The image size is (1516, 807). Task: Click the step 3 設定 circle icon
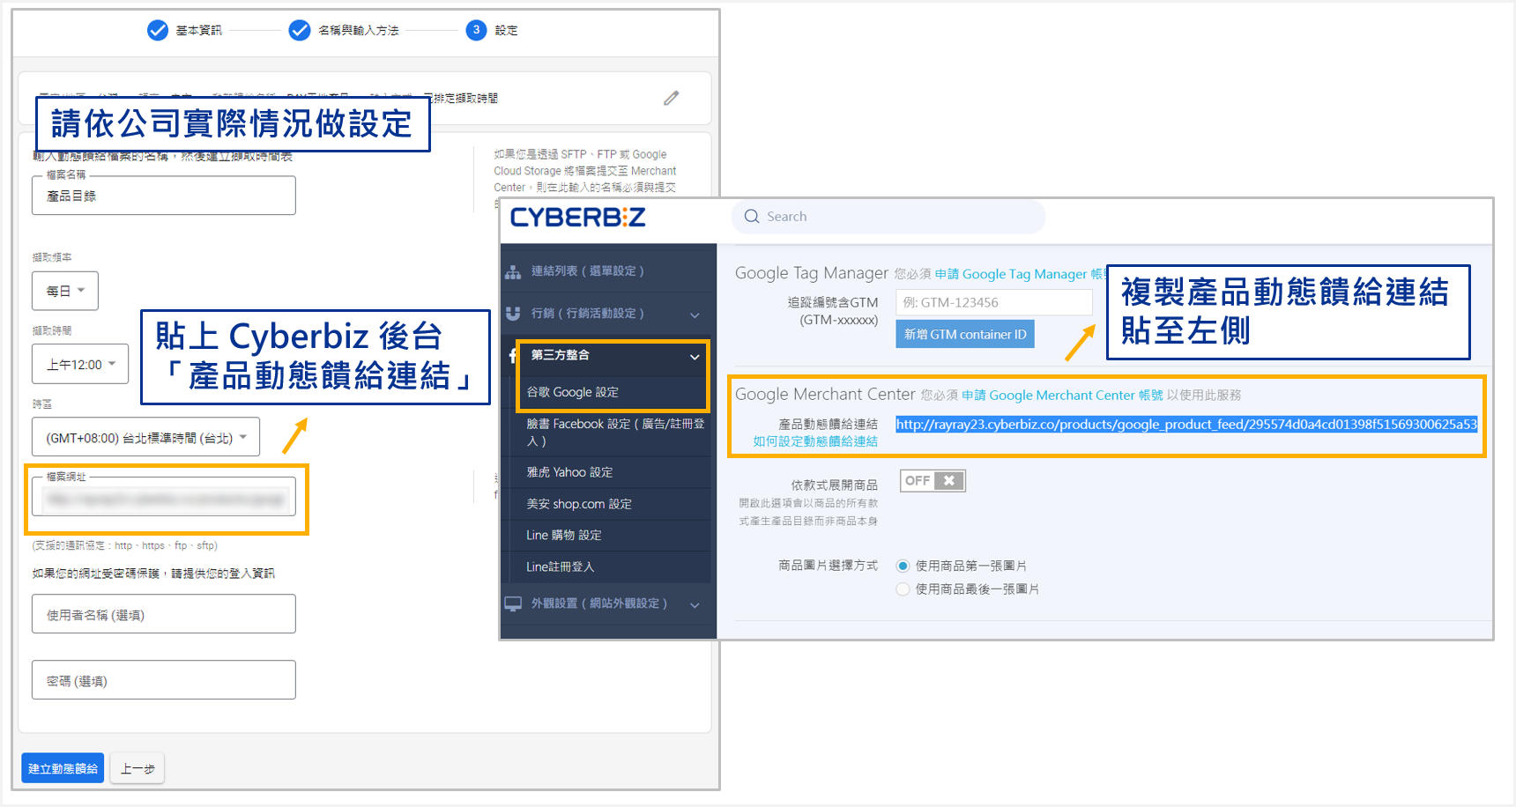476,31
